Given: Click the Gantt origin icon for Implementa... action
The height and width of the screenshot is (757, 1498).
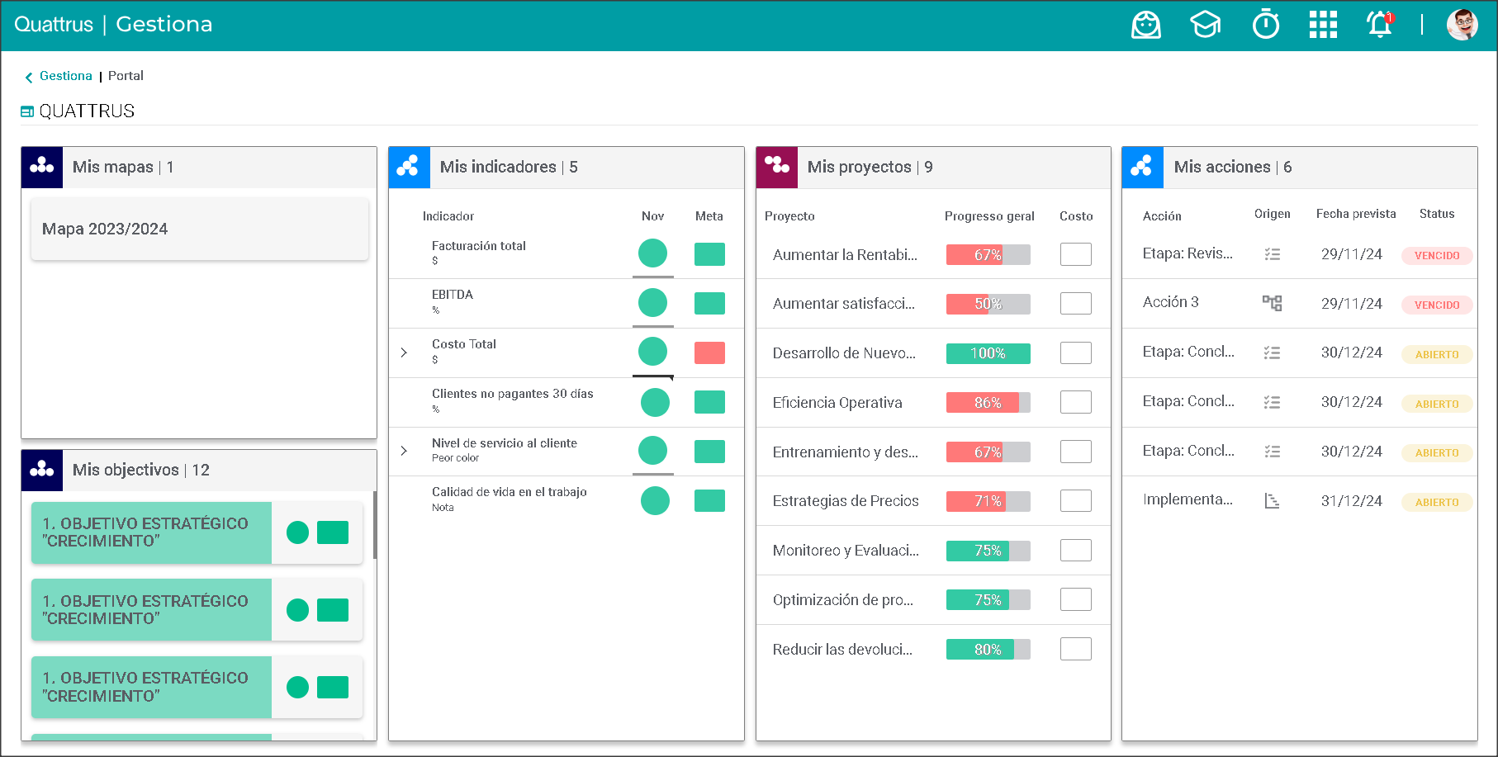Looking at the screenshot, I should pos(1272,501).
